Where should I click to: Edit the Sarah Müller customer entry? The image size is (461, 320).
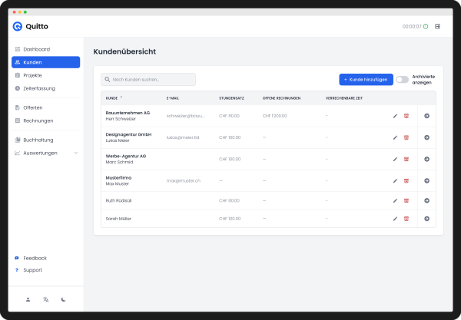395,219
